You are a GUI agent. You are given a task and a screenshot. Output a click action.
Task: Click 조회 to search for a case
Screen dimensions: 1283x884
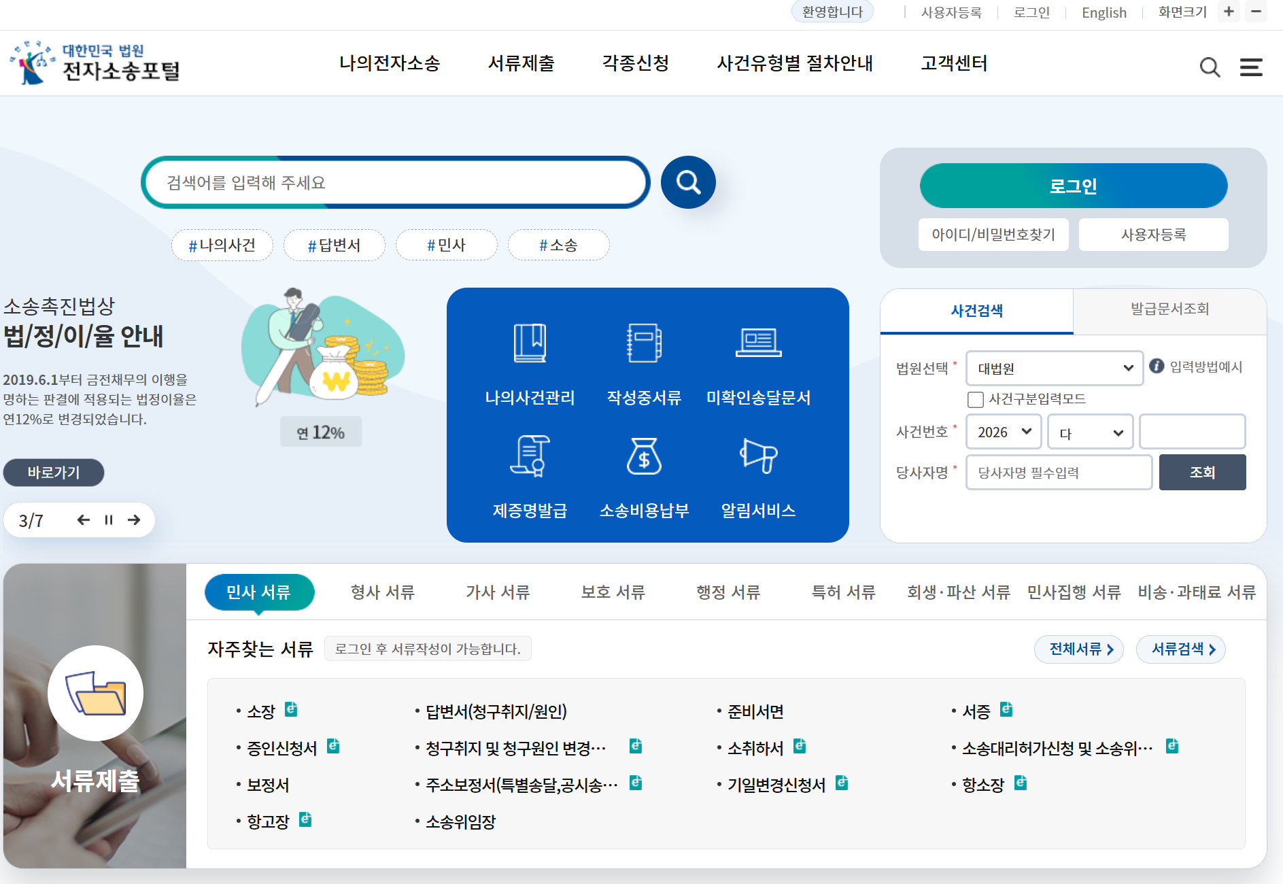point(1202,472)
